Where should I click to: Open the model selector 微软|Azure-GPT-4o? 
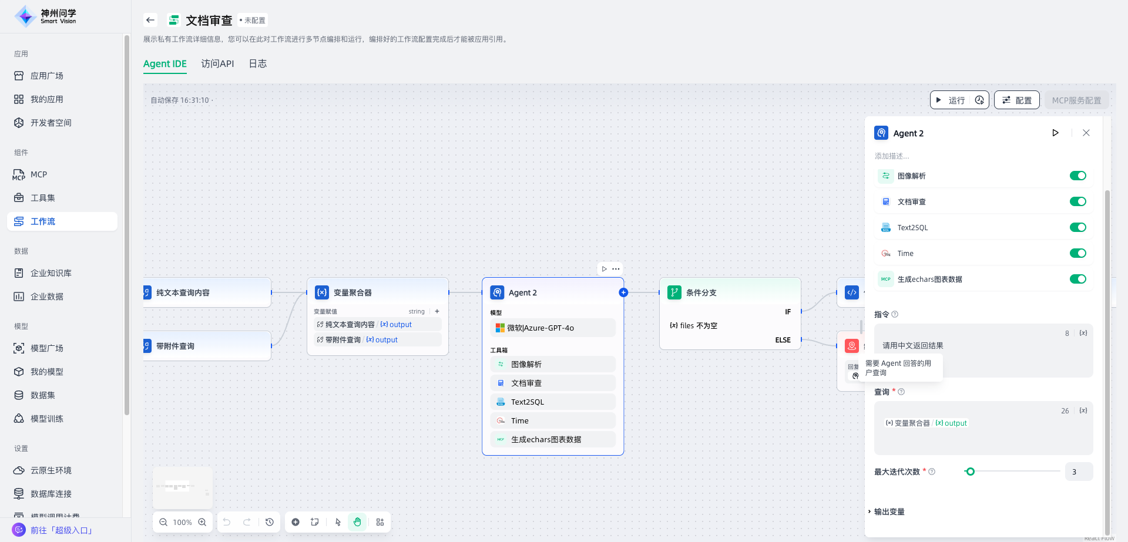pyautogui.click(x=552, y=328)
